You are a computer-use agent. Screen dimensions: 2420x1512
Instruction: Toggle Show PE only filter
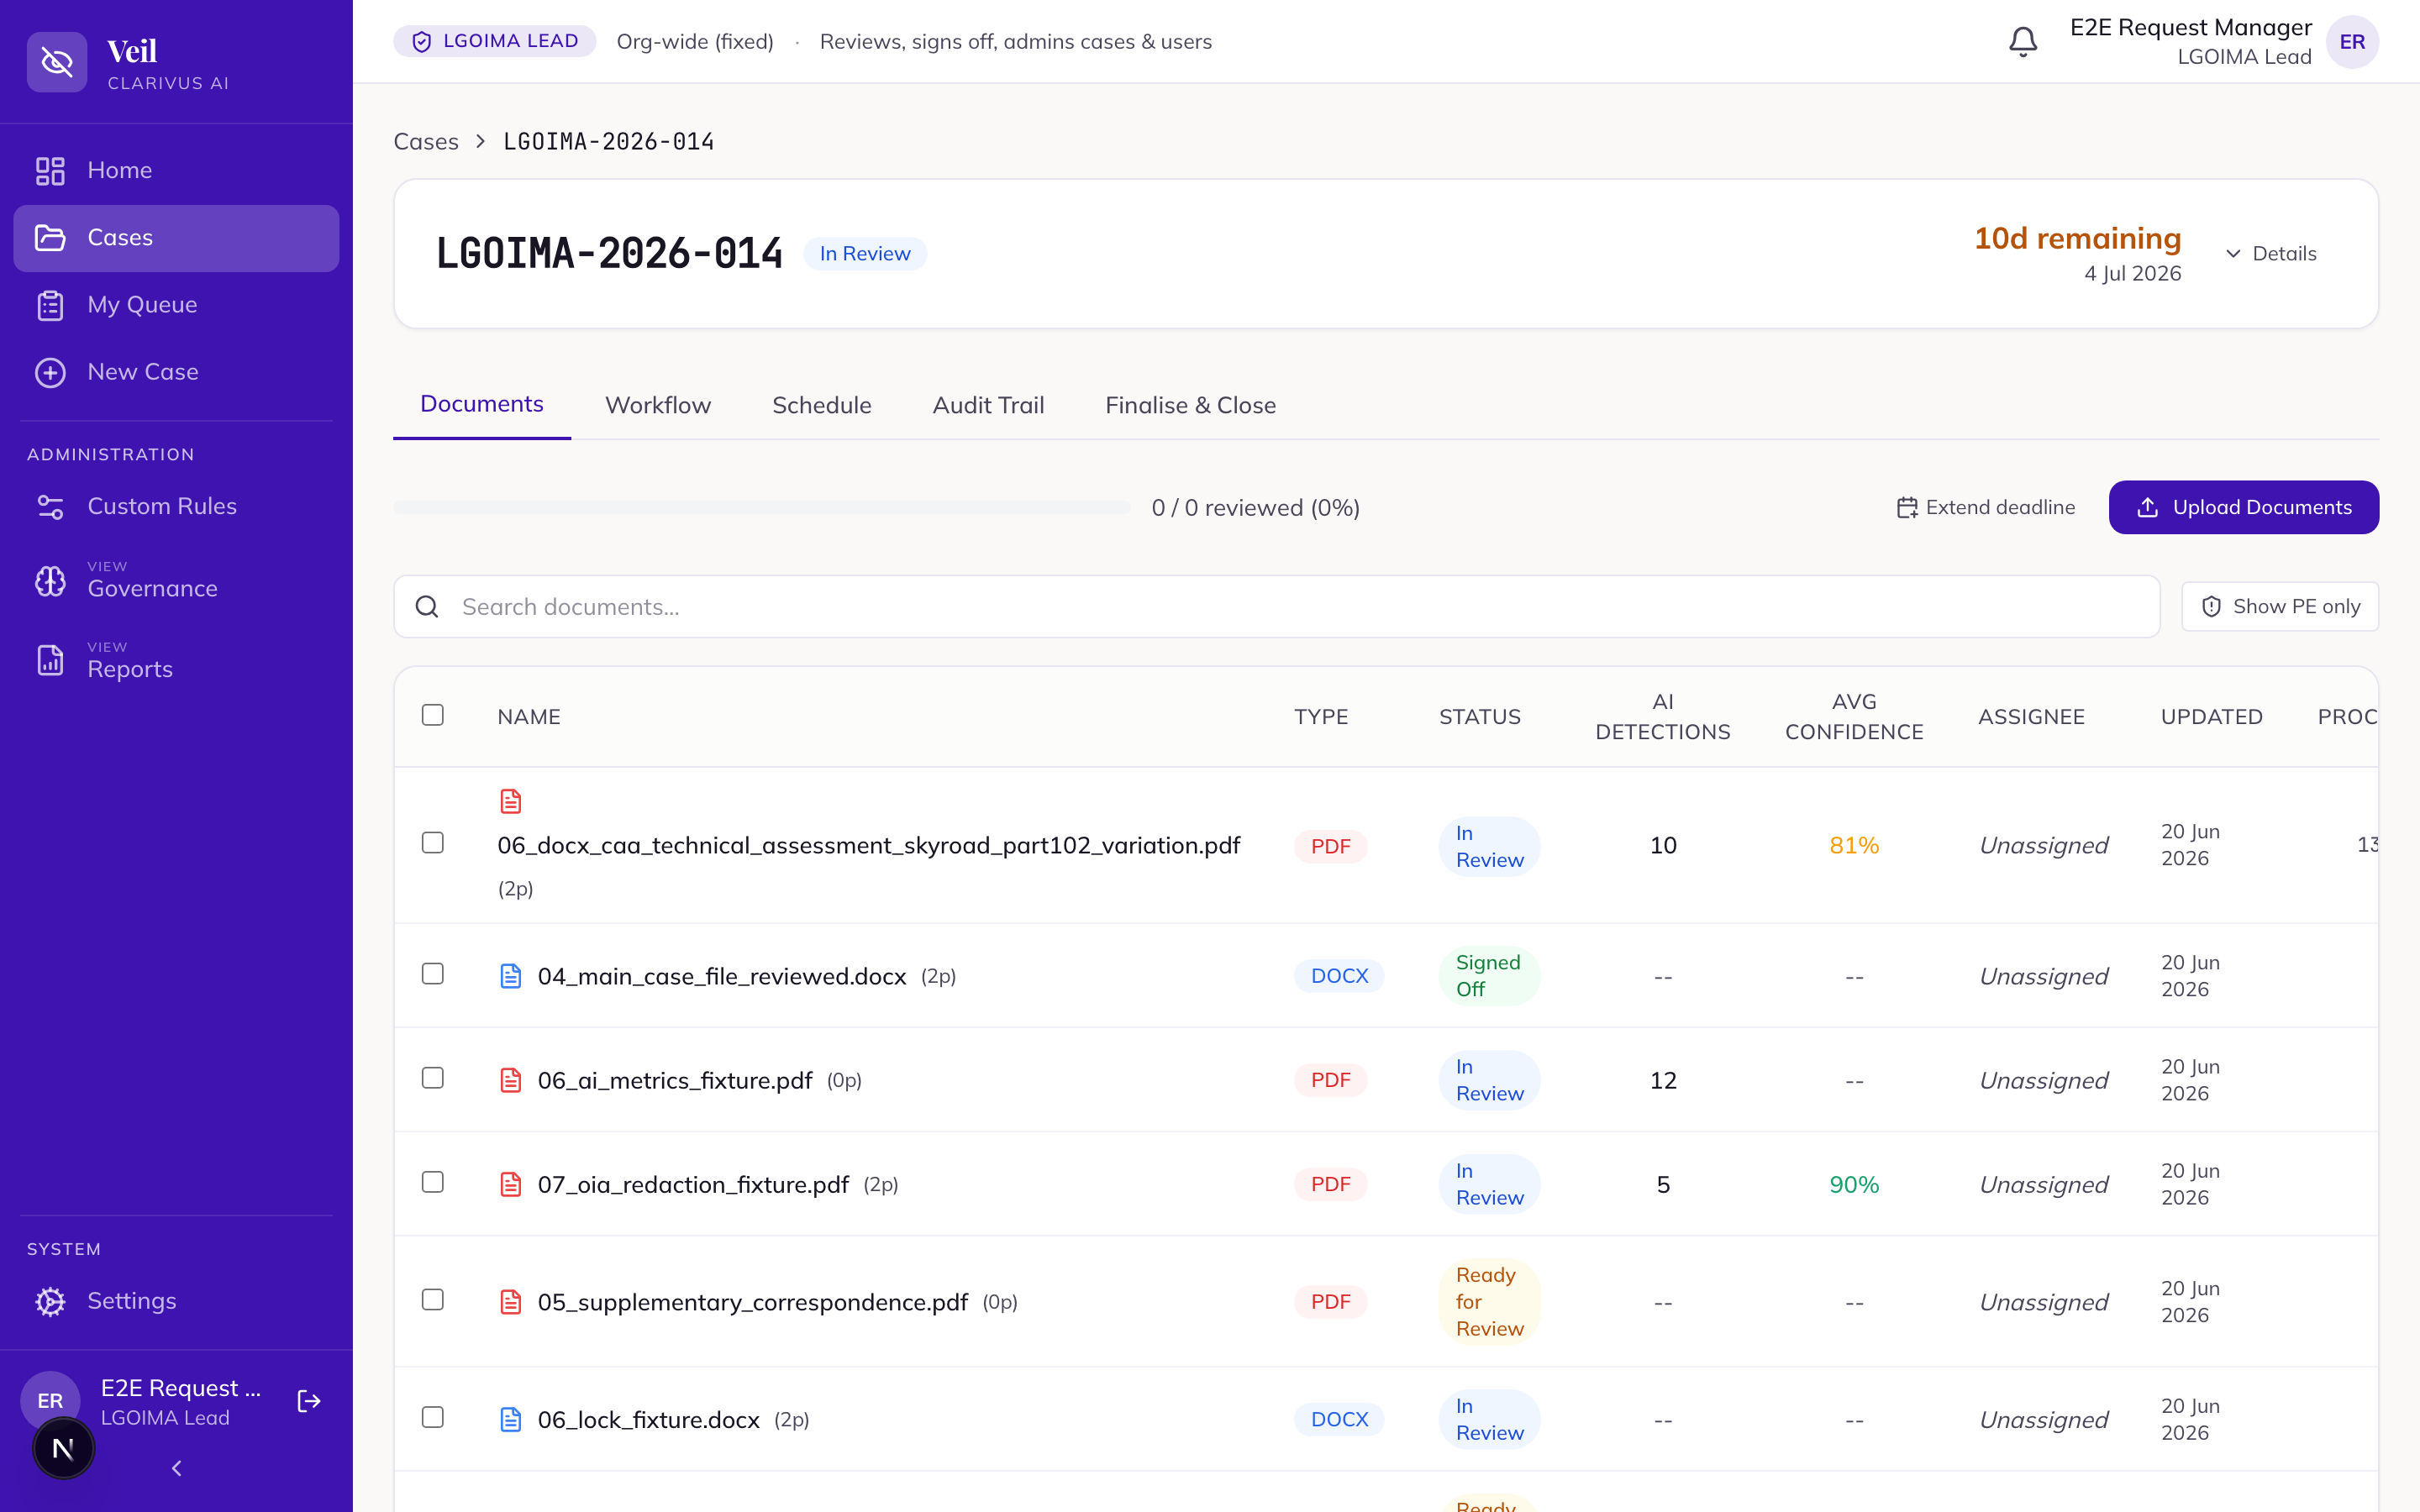2279,606
